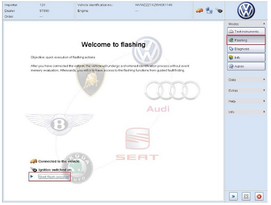The width and height of the screenshot is (271, 205).
Task: Click the vehicle identification number value
Action: [x=154, y=5]
